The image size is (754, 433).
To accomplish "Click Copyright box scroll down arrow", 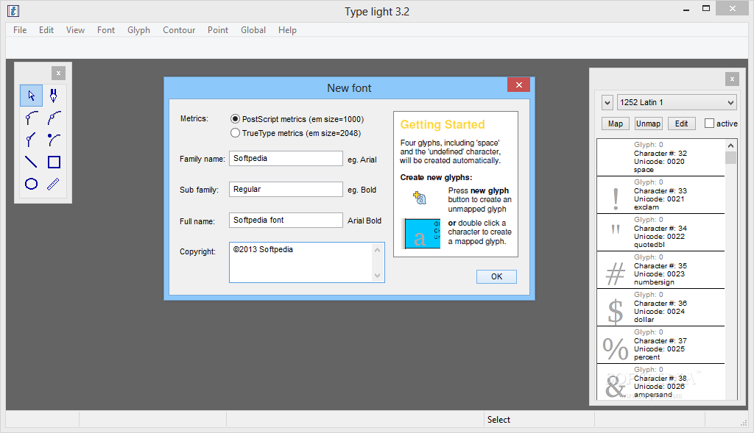I will (x=378, y=275).
